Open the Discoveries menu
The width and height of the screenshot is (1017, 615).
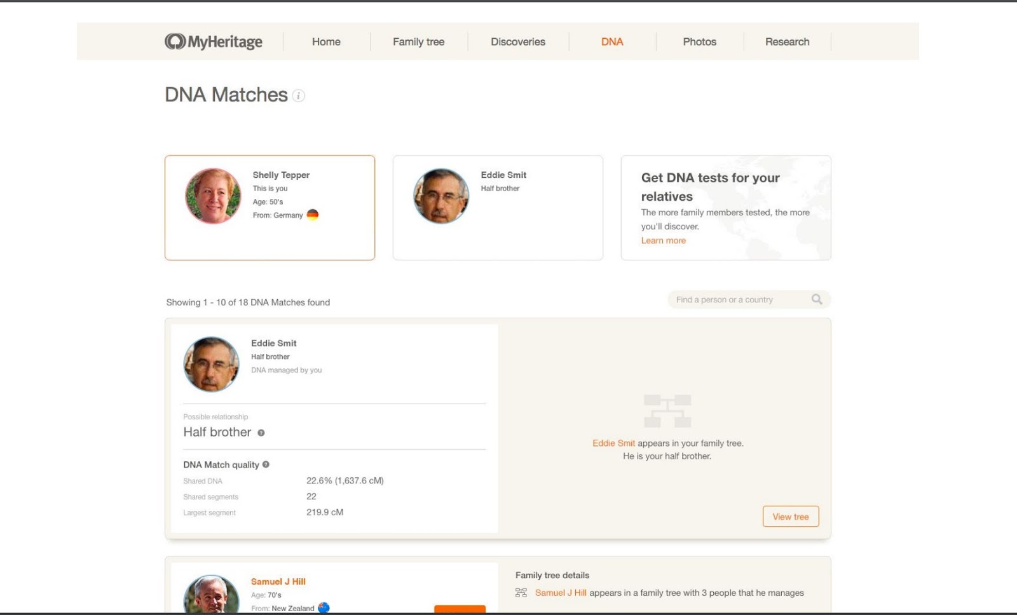(518, 42)
